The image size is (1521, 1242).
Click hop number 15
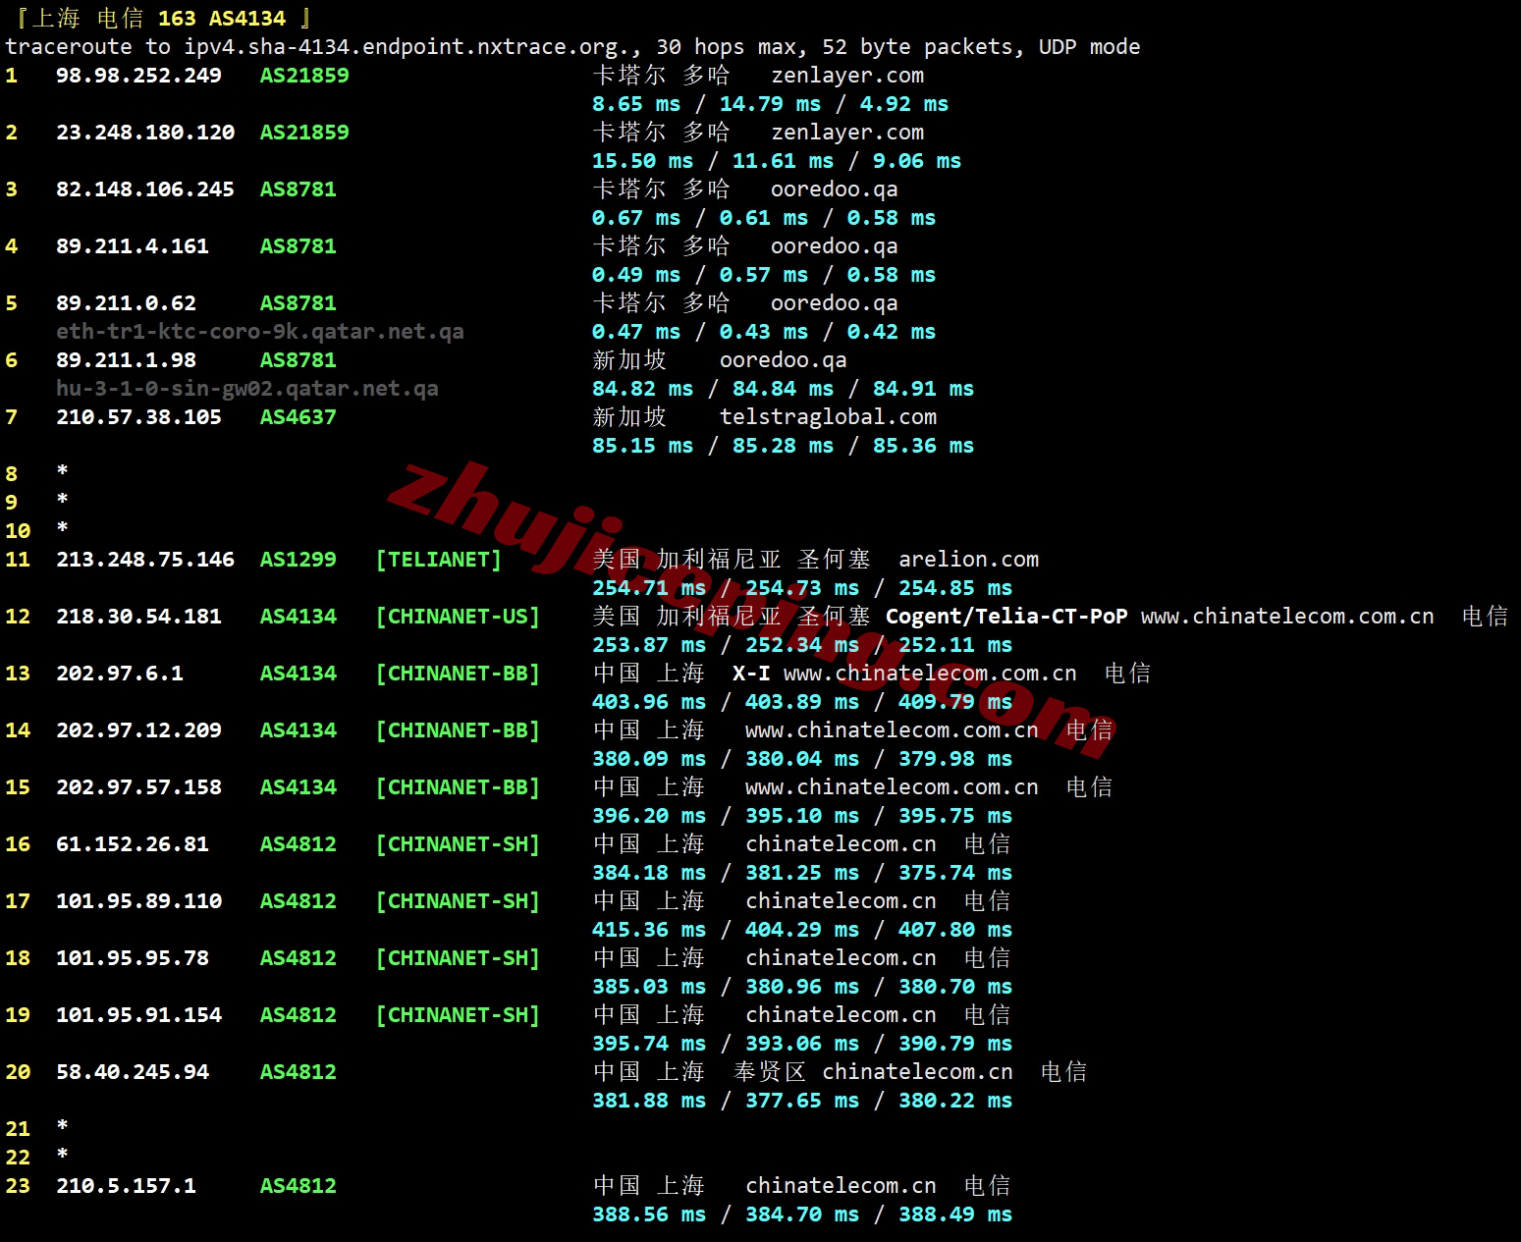18,787
